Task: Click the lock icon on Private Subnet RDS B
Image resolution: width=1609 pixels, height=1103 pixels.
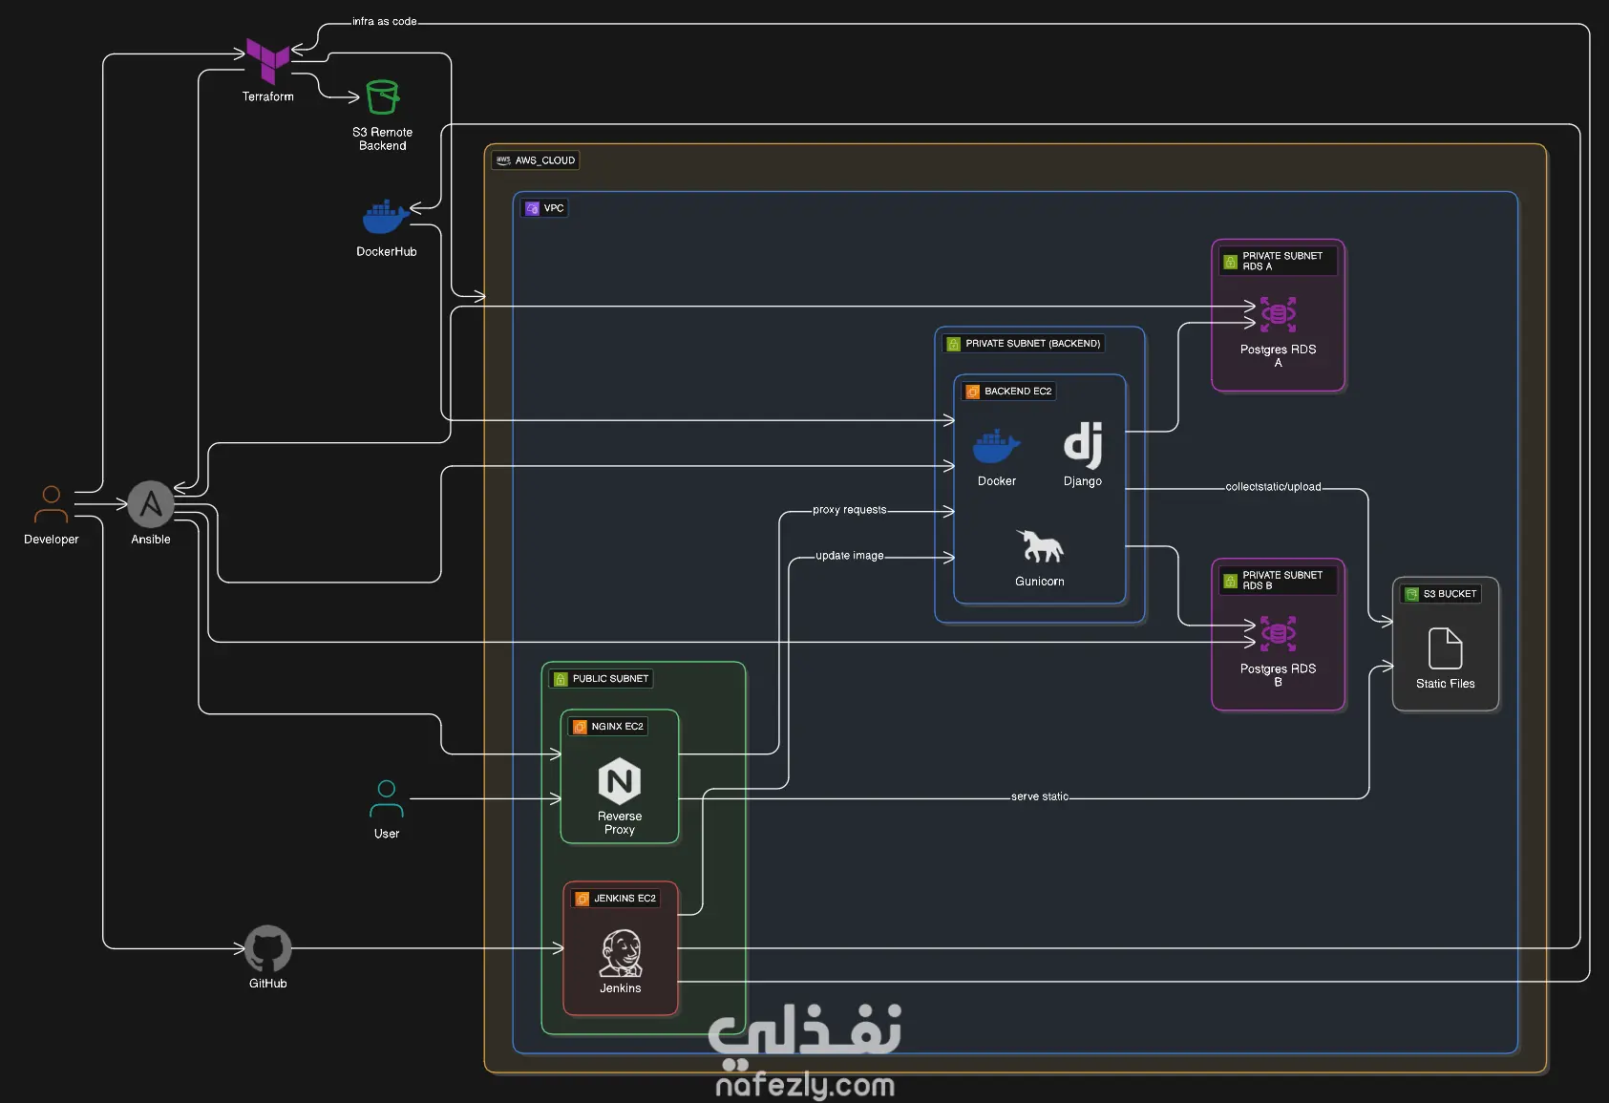Action: pos(1231,581)
